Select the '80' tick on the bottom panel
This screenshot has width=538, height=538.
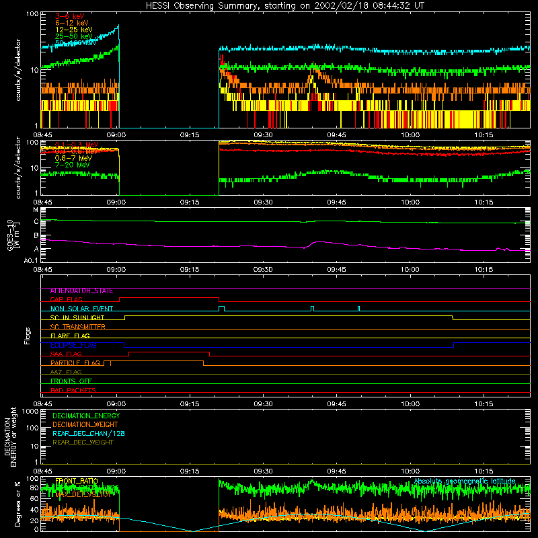coord(34,488)
